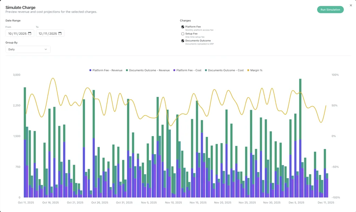The width and height of the screenshot is (356, 212).
Task: Open calendar picker in To date field
Action: click(x=60, y=34)
